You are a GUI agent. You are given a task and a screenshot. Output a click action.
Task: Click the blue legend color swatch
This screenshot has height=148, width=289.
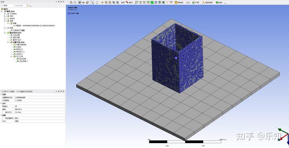pyautogui.click(x=69, y=13)
